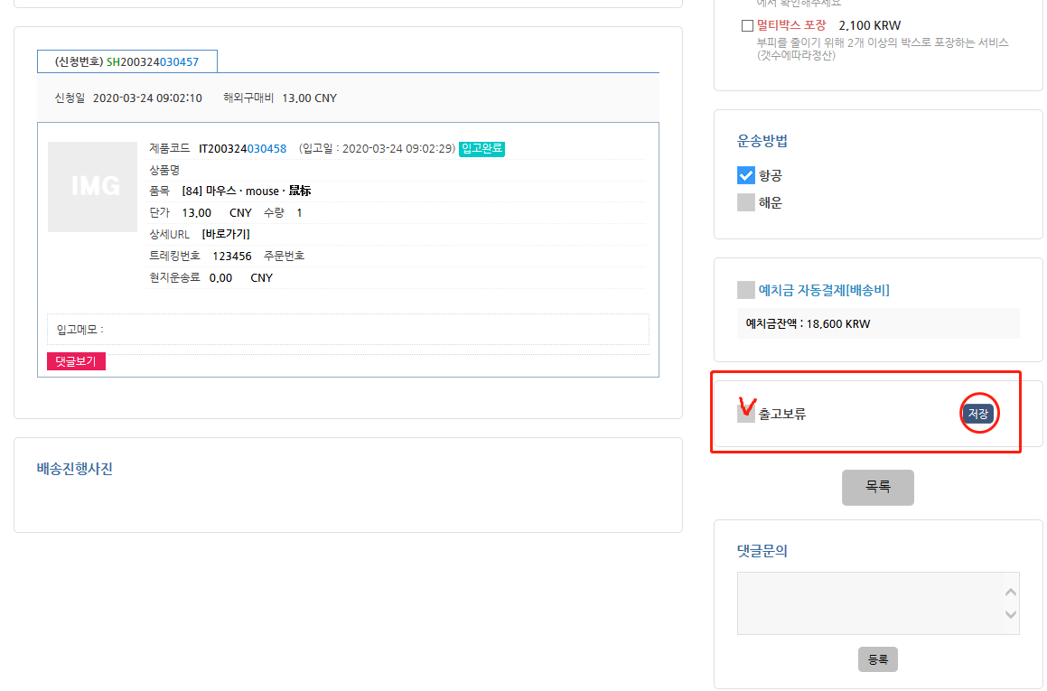Click the 신청일 2020-03-24 09:02:10 text

coord(128,98)
